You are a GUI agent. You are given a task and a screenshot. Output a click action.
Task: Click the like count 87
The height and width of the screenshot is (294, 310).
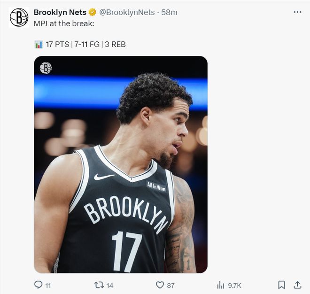[x=170, y=285]
